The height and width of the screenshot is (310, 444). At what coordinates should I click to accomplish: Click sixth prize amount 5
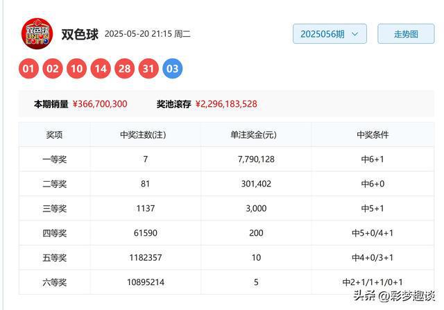pos(256,282)
